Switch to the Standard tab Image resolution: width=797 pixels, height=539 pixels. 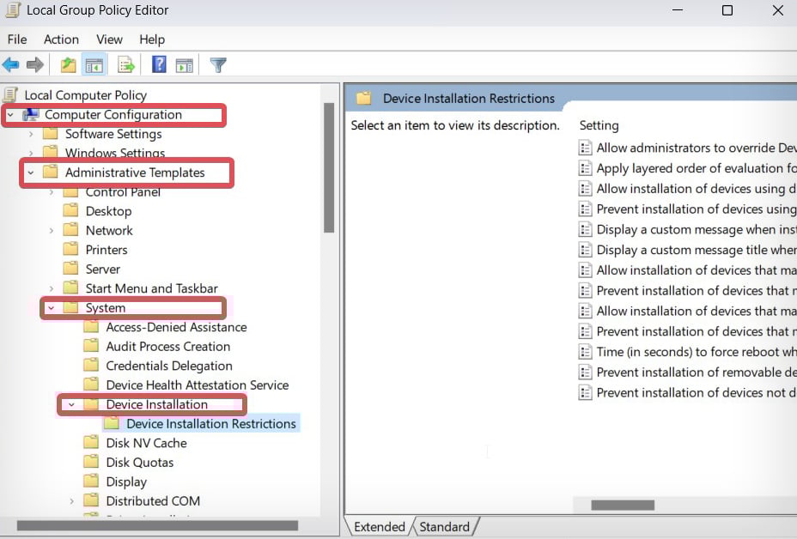coord(444,527)
